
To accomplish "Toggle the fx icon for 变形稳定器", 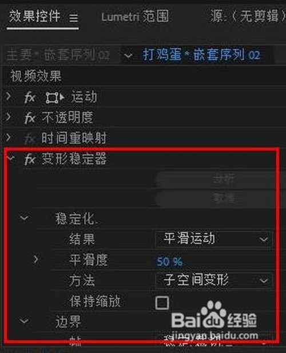I will 30,159.
